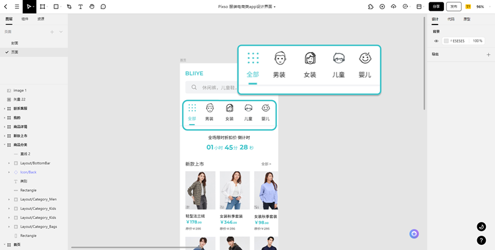Click the background hex value field
This screenshot has height=250, width=495.
pyautogui.click(x=459, y=41)
